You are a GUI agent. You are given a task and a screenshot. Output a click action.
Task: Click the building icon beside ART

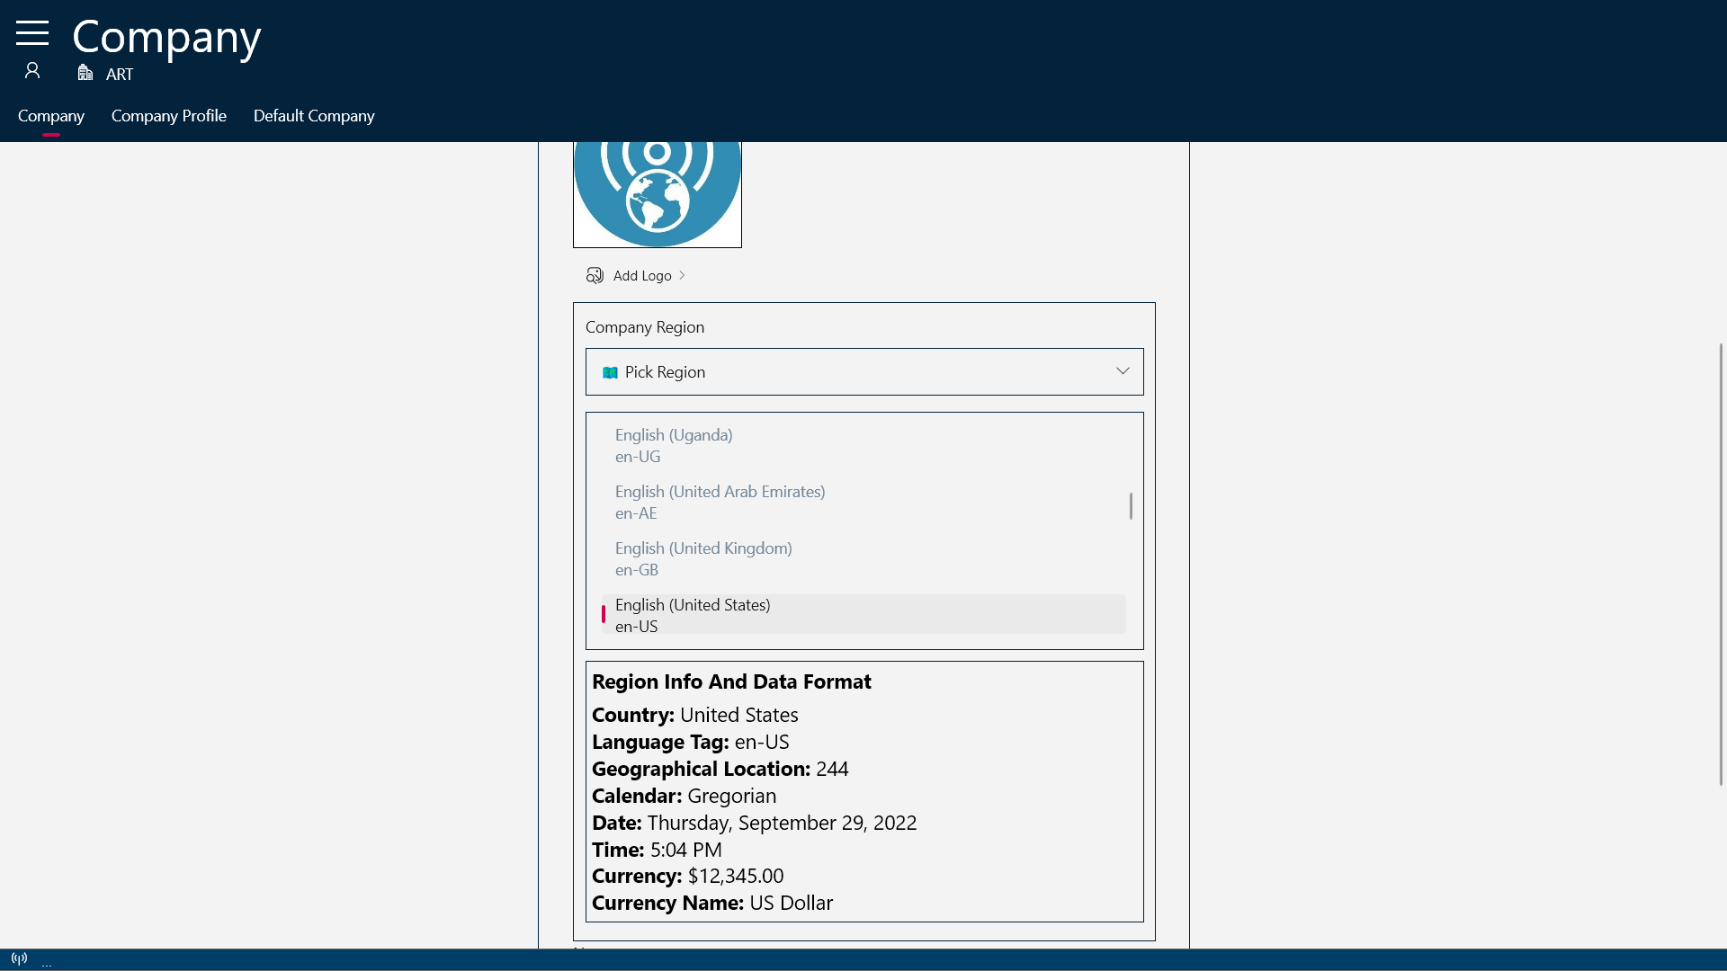pyautogui.click(x=85, y=73)
